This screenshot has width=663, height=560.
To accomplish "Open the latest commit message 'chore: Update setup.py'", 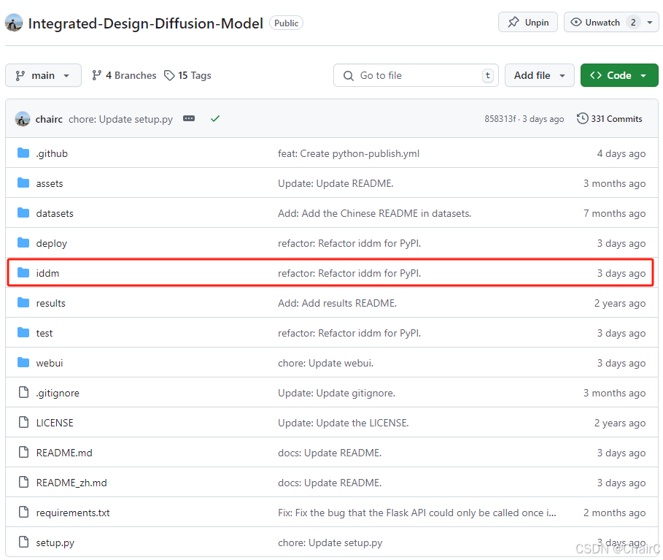I will (120, 119).
